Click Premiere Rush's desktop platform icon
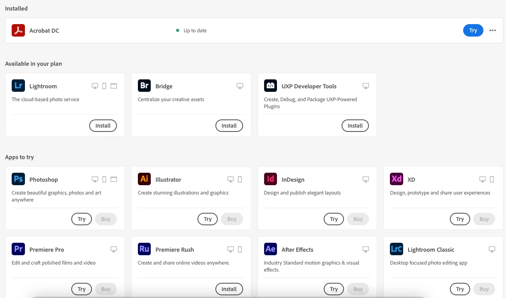The image size is (506, 298). pyautogui.click(x=231, y=249)
